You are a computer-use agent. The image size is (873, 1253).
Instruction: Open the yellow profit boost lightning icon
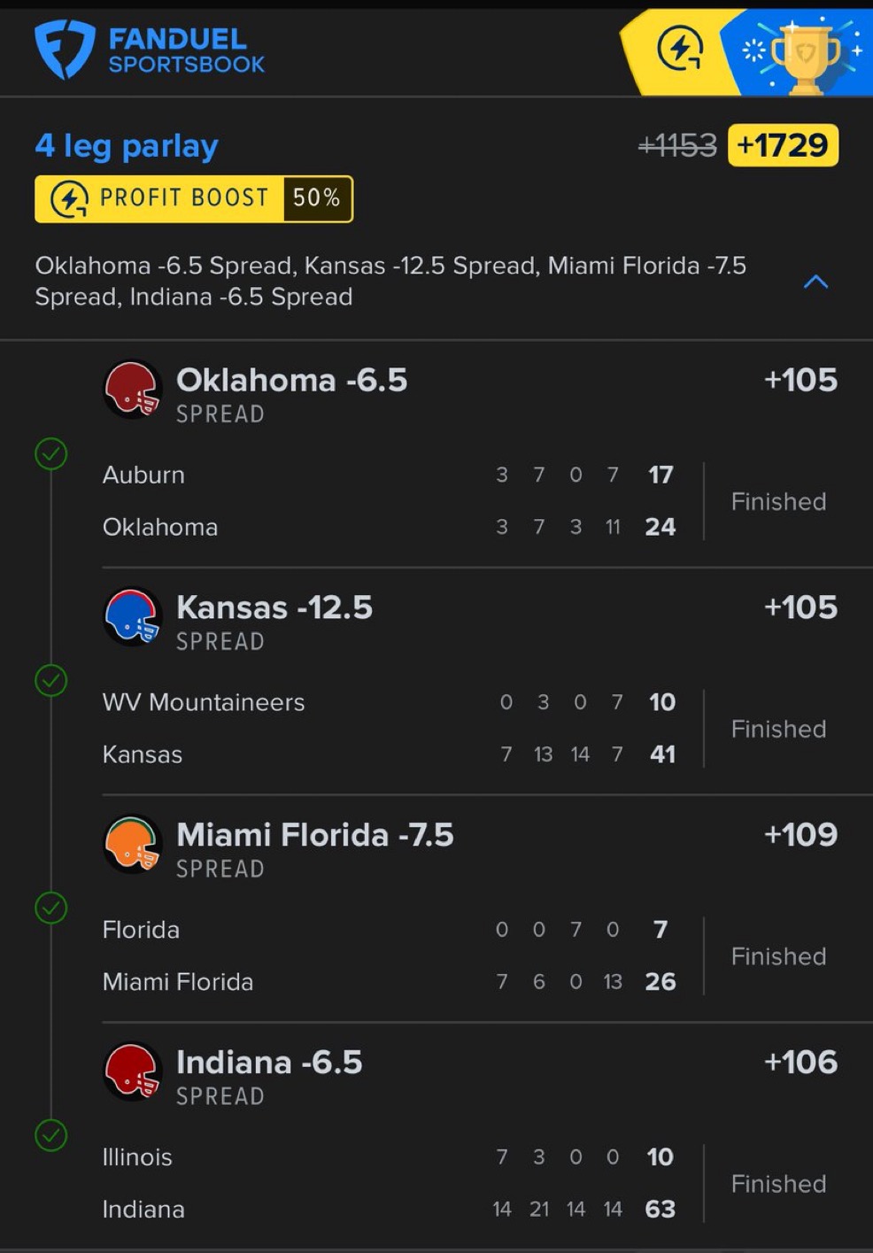tap(679, 49)
